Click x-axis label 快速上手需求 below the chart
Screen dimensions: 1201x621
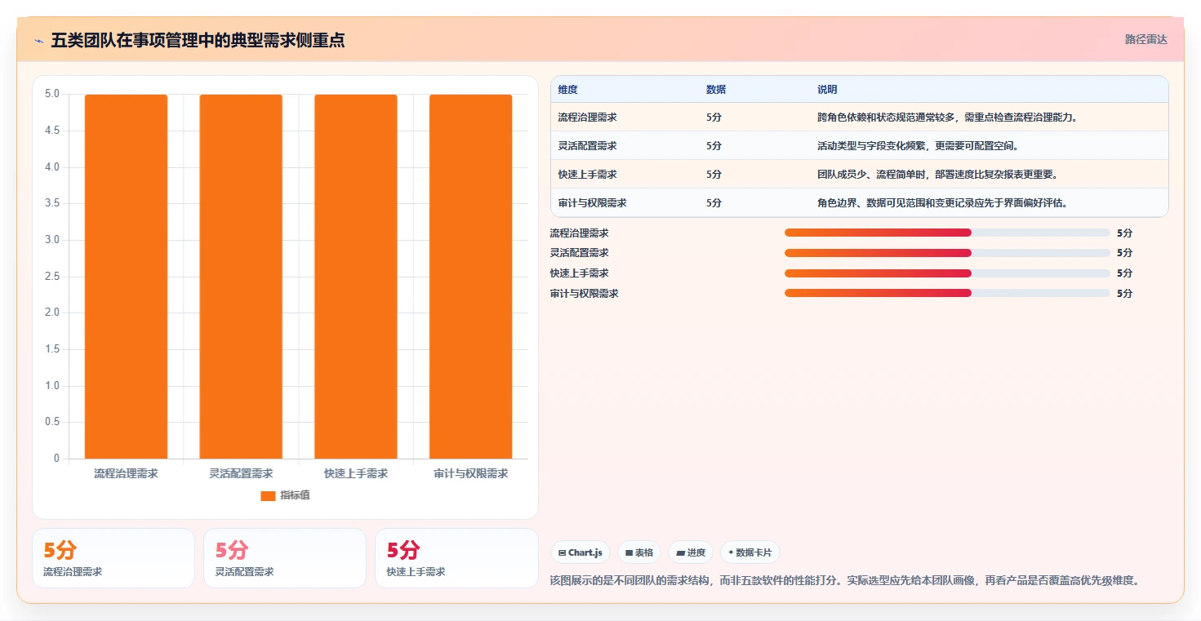tap(356, 473)
